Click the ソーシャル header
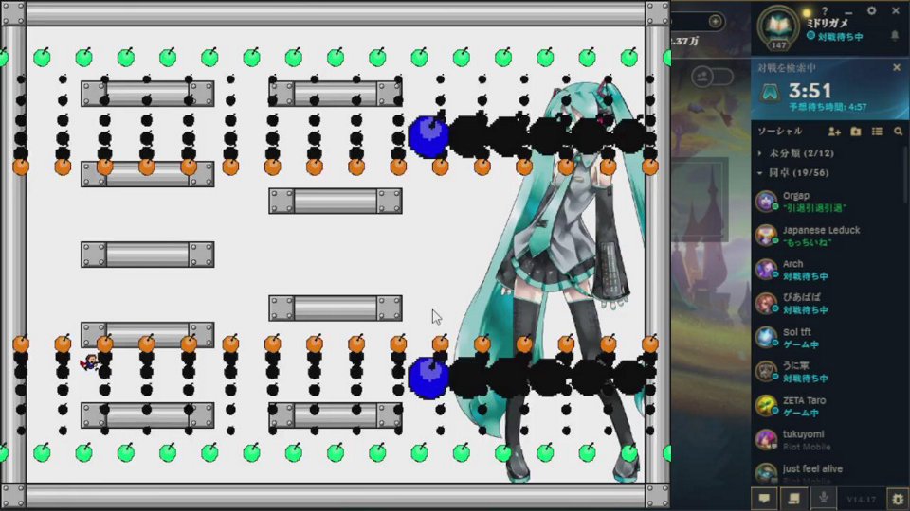Viewport: 910px width, 511px height. click(x=779, y=132)
